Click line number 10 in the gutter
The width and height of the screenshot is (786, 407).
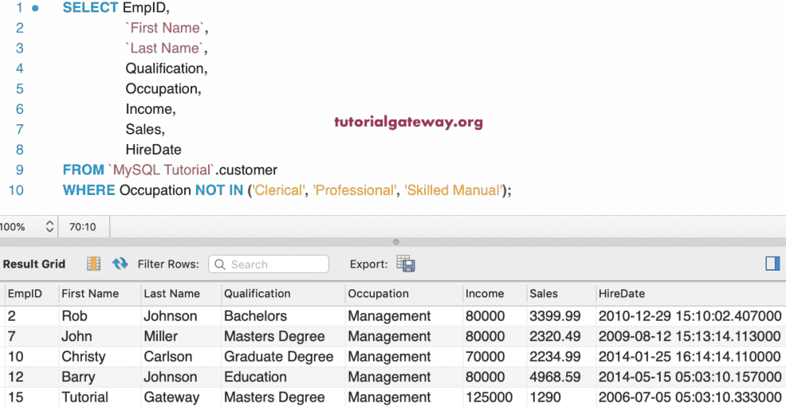pyautogui.click(x=16, y=190)
